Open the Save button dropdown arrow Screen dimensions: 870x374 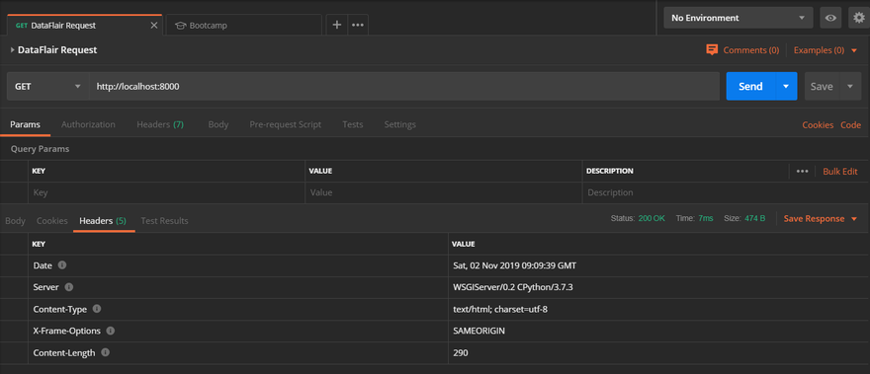[x=850, y=87]
